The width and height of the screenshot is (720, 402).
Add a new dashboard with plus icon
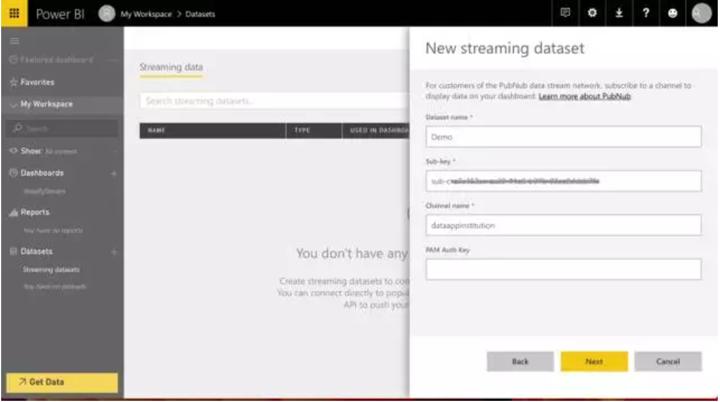click(x=114, y=174)
